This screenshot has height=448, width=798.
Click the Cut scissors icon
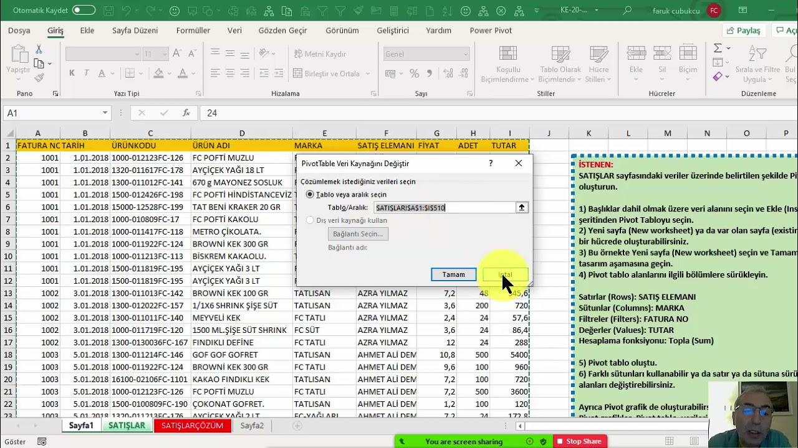coord(39,49)
